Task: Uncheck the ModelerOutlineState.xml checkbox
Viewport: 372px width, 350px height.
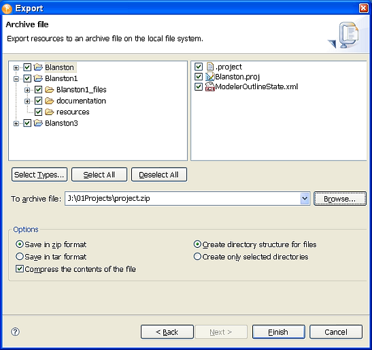Action: 199,86
